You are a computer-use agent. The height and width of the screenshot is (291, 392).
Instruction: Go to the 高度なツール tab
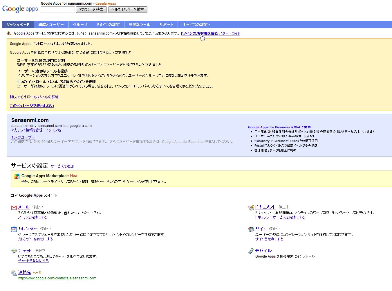coord(139,24)
